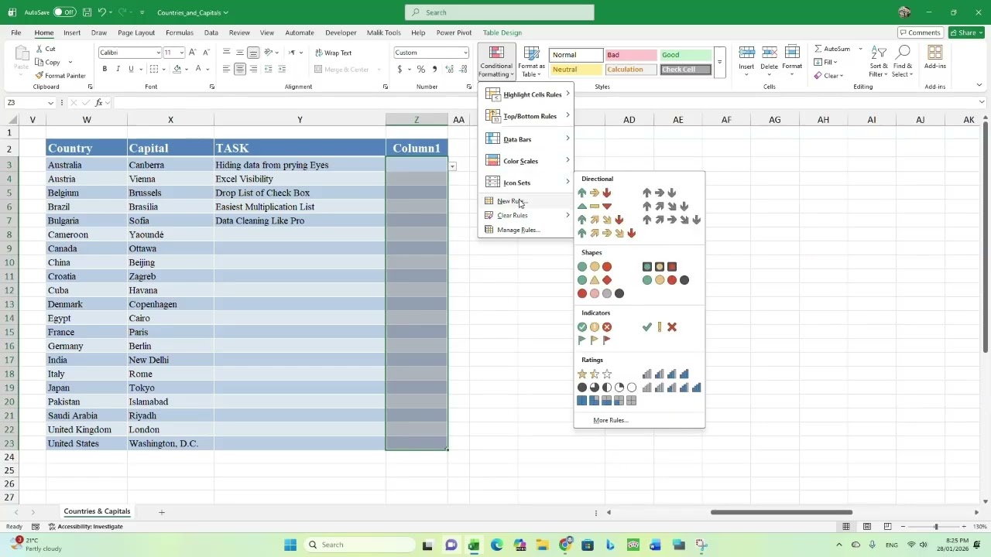Click Accessibility: Investigate in status bar
The width and height of the screenshot is (991, 557).
pyautogui.click(x=85, y=527)
